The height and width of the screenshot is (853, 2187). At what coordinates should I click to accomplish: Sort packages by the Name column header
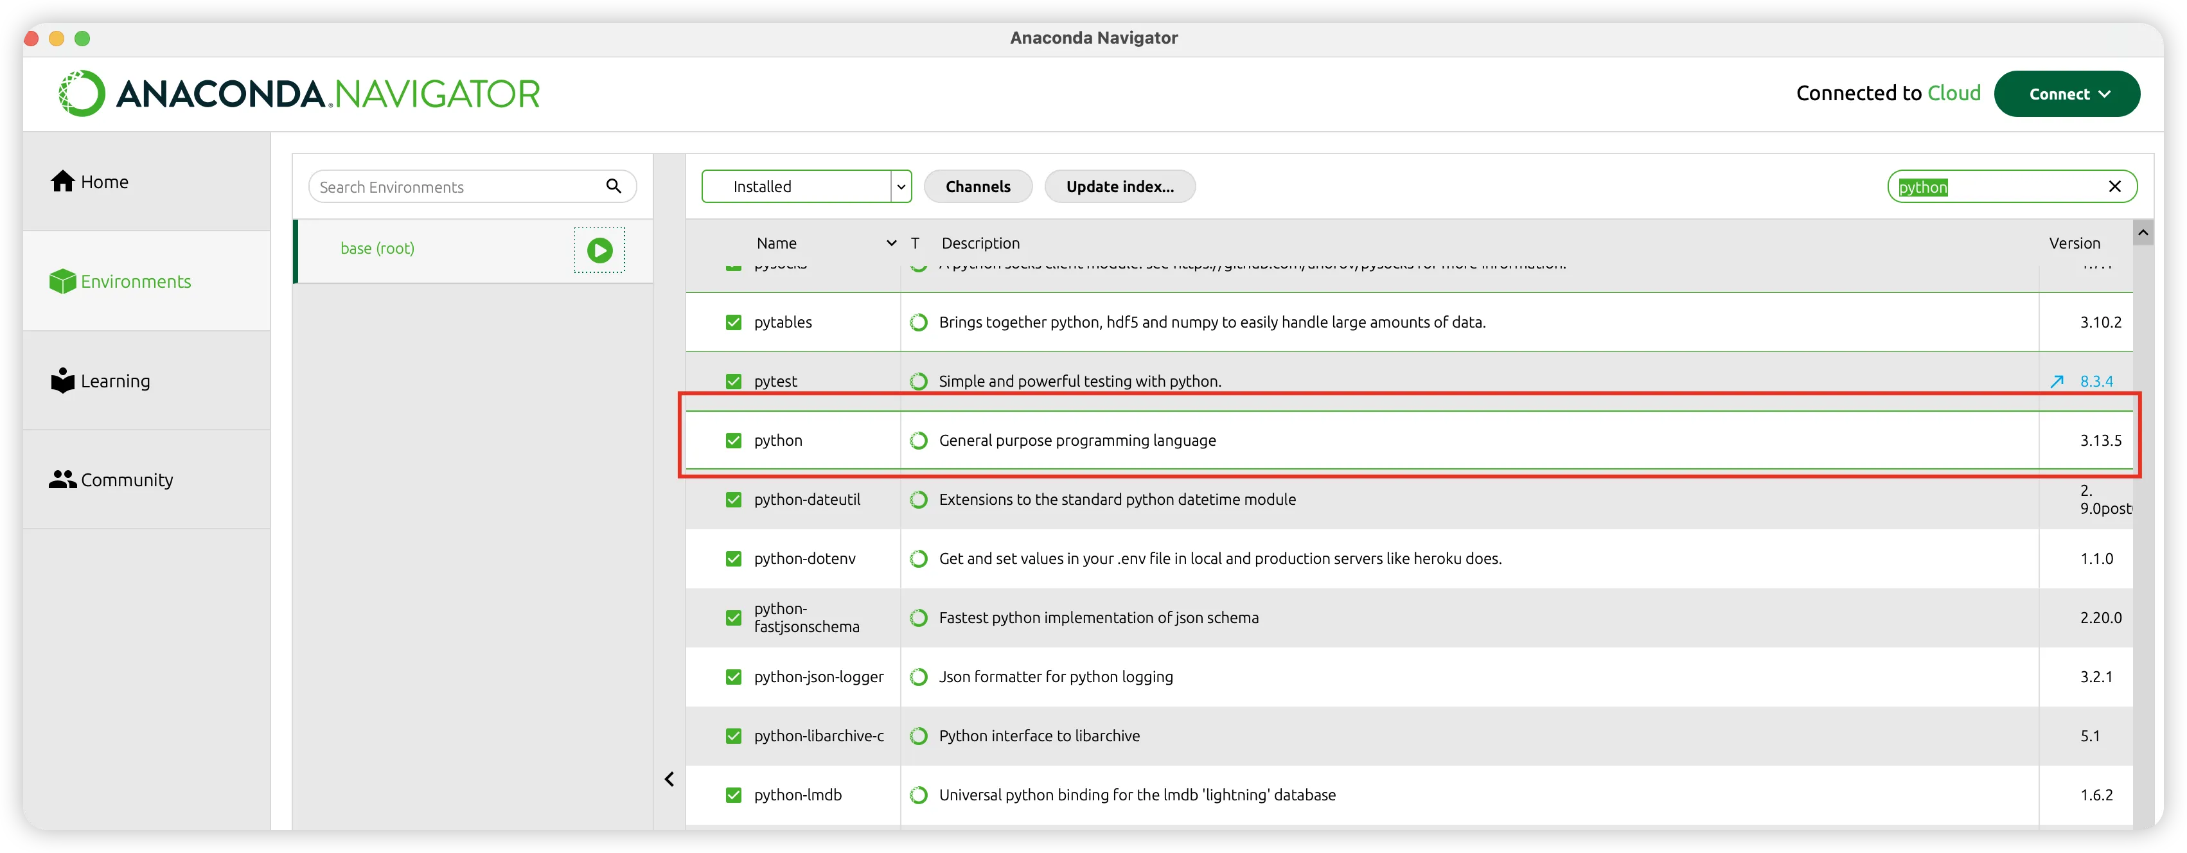tap(776, 243)
